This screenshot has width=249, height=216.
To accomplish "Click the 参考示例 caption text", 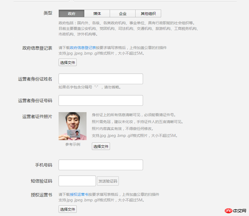I will [73, 144].
